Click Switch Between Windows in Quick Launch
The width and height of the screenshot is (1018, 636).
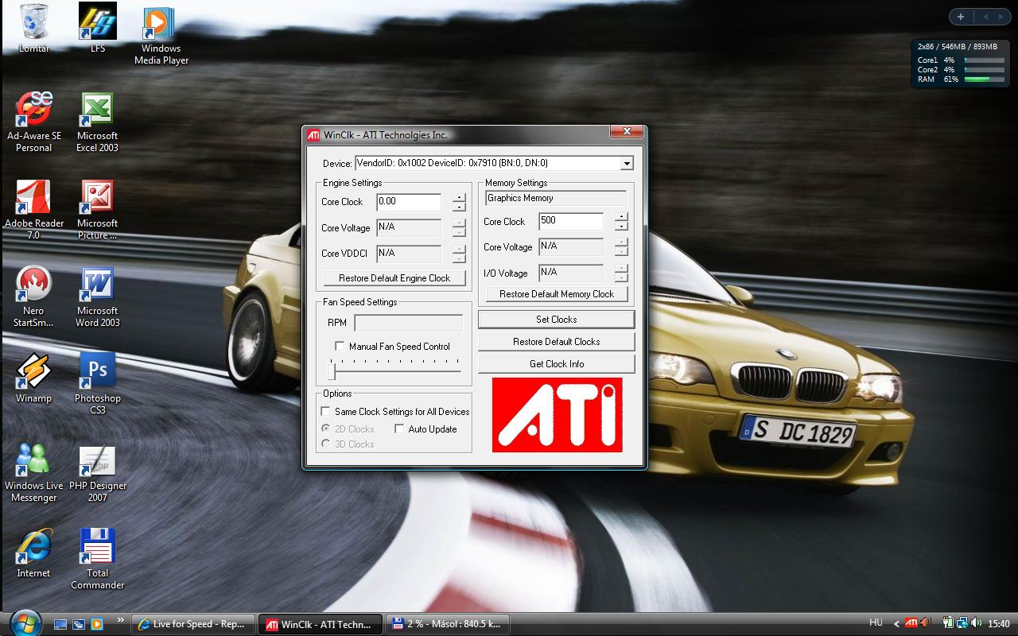(79, 624)
